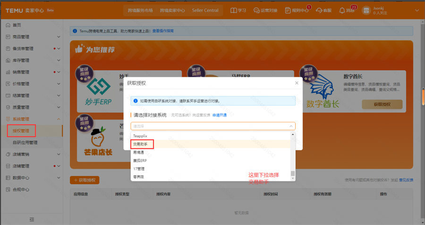
Task: Click the 数字酋长 logo
Action: (323, 92)
